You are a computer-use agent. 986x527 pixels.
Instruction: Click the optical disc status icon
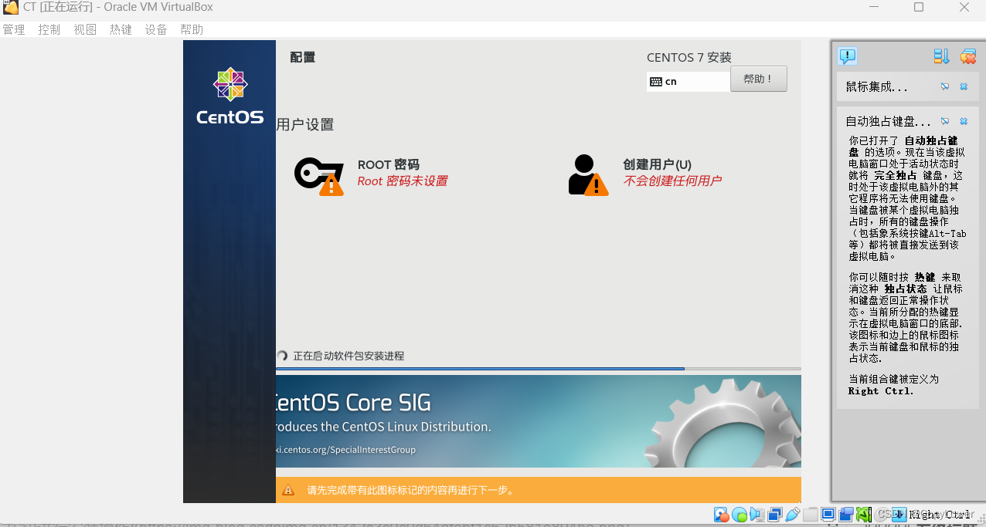(x=739, y=514)
